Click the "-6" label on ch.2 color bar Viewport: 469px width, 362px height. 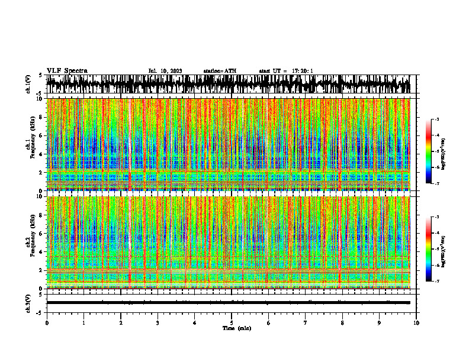(437, 265)
